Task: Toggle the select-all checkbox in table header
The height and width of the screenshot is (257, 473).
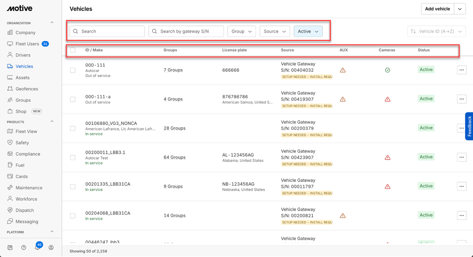Action: [x=73, y=50]
